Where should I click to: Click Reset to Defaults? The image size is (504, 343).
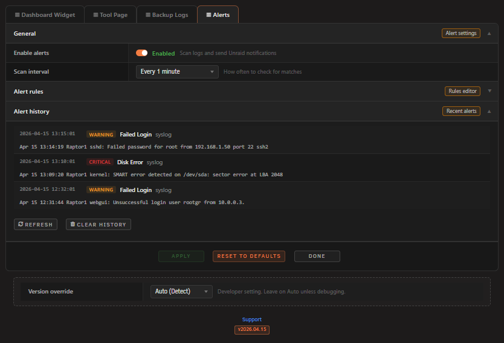(x=249, y=256)
